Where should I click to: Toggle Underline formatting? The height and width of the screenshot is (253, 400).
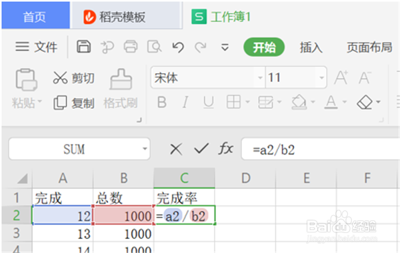click(x=209, y=103)
